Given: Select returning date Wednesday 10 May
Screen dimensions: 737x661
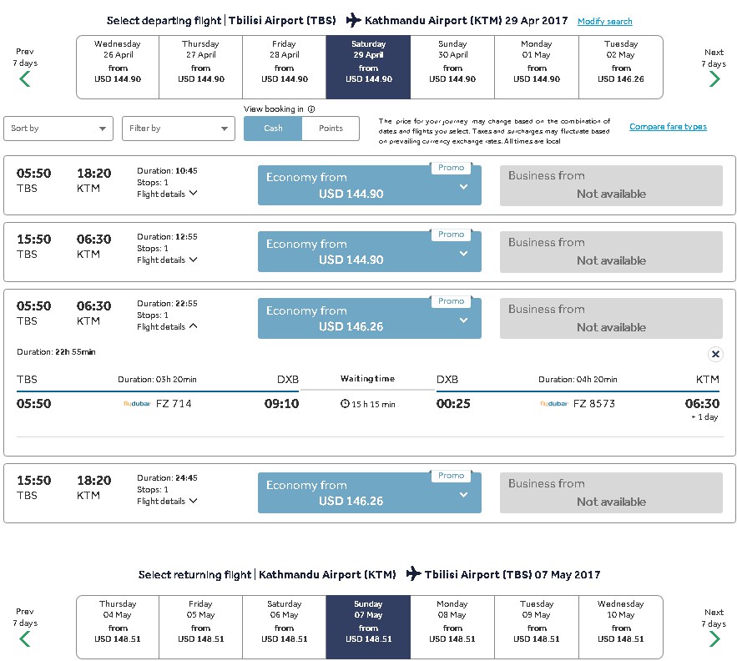Looking at the screenshot, I should point(621,627).
